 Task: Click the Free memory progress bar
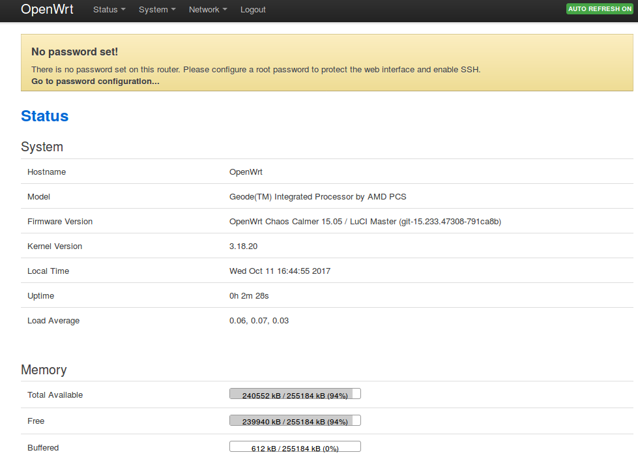coord(295,420)
